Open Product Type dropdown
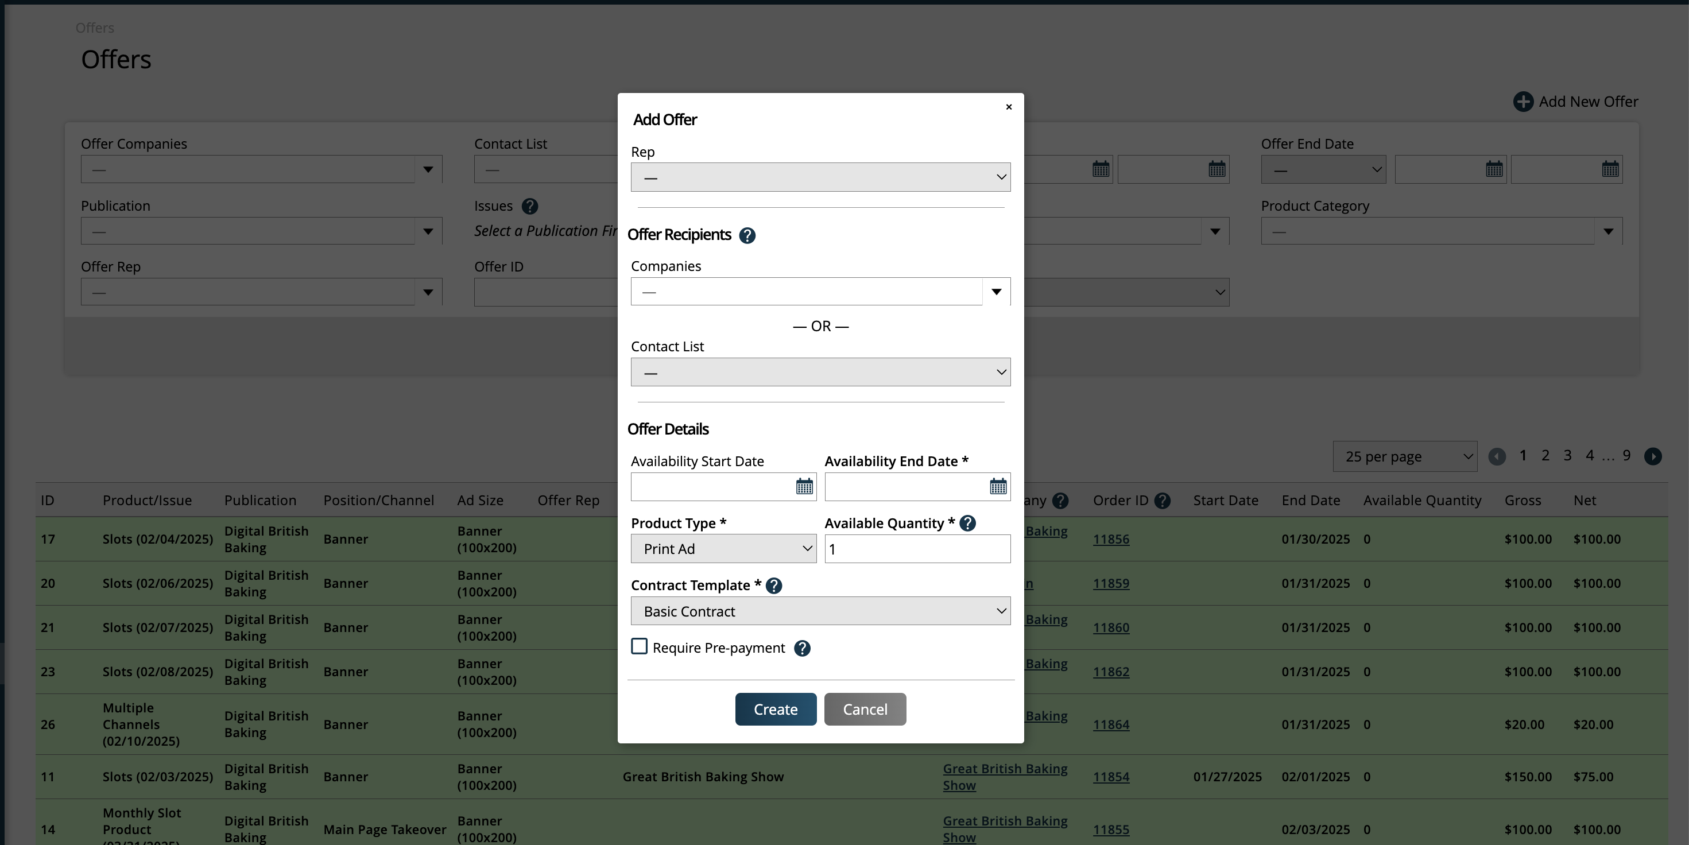 723,549
